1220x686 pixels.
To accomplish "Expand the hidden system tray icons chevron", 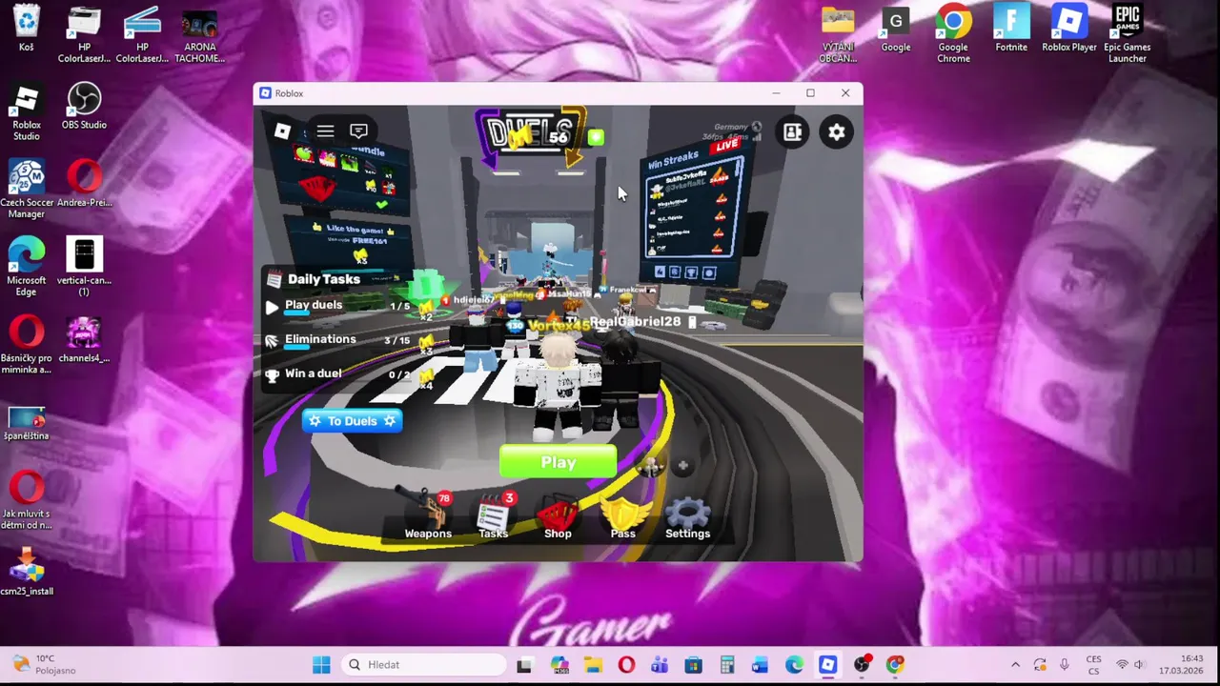I will [x=1015, y=665].
